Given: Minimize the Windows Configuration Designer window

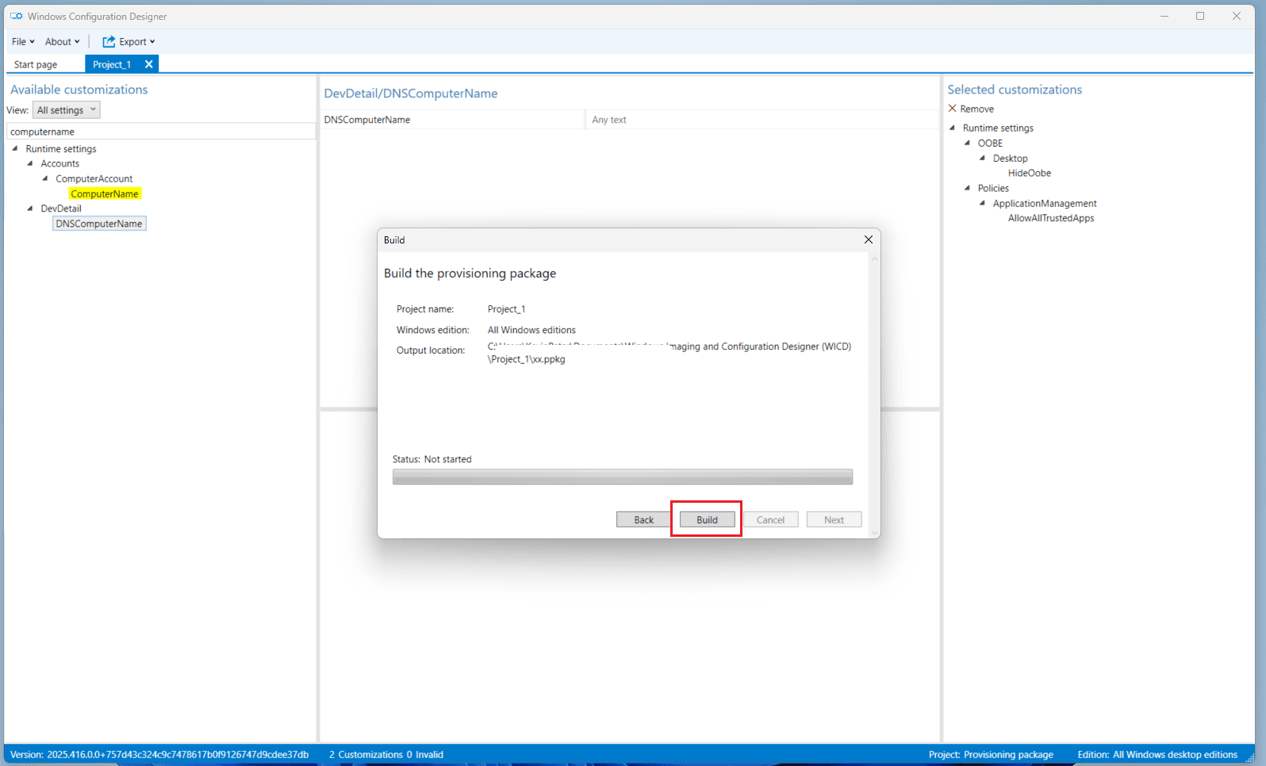Looking at the screenshot, I should 1164,16.
